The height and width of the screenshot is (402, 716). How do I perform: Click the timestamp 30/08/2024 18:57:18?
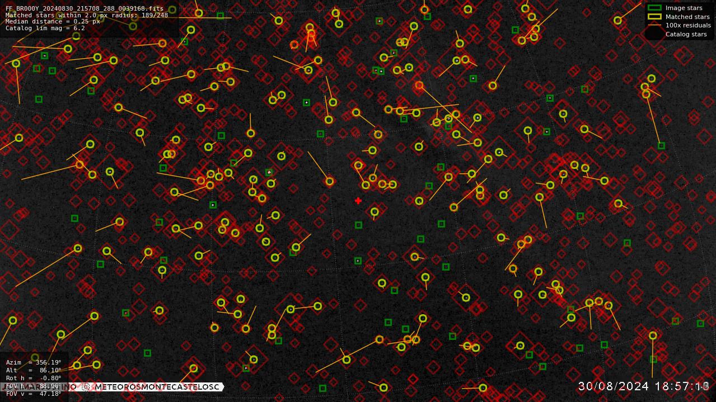click(644, 386)
